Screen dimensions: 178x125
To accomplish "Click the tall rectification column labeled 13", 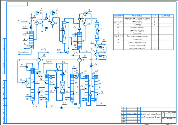I will [33, 84].
